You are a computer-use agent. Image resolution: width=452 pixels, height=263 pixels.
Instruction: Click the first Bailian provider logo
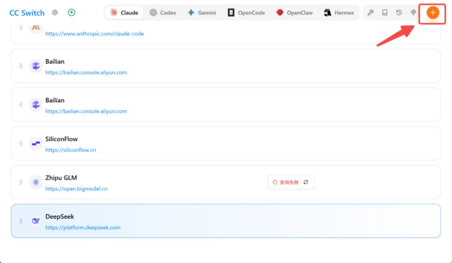pos(36,66)
